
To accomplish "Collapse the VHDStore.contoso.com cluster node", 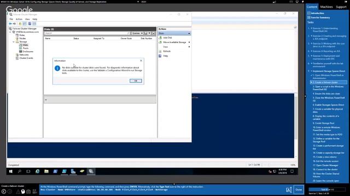I will point(10,32).
